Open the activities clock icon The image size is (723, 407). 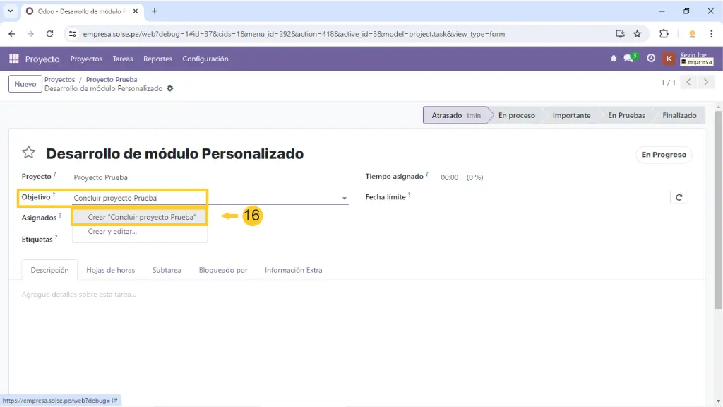[651, 59]
